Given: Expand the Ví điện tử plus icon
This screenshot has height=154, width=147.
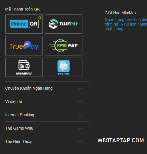Looking at the screenshot, I should tap(80, 102).
